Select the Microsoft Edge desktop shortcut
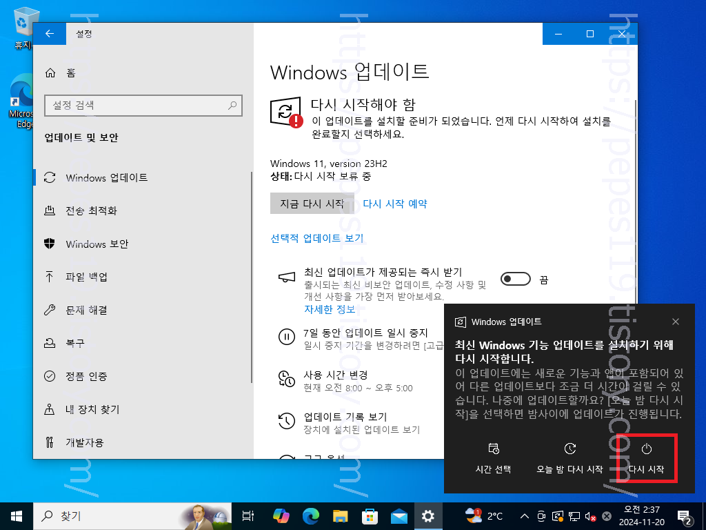 (x=21, y=101)
